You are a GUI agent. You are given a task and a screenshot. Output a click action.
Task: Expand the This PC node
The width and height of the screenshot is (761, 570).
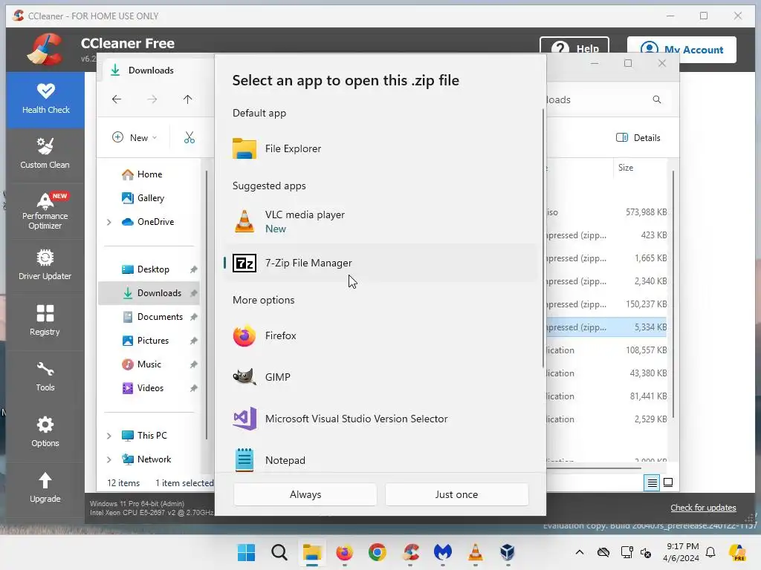tap(109, 436)
